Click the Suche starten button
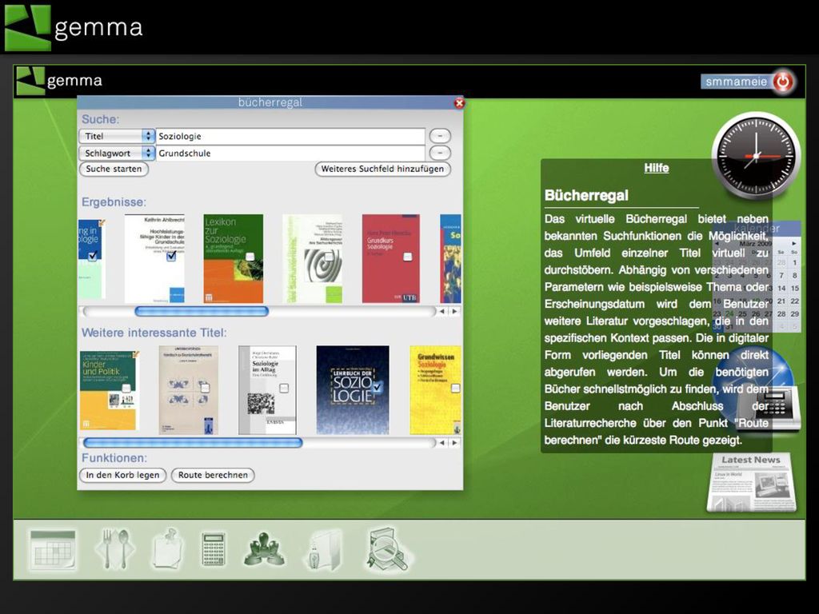 coord(114,169)
